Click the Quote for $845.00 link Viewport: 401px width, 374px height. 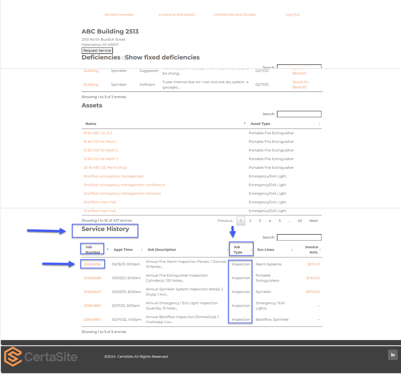coord(300,84)
